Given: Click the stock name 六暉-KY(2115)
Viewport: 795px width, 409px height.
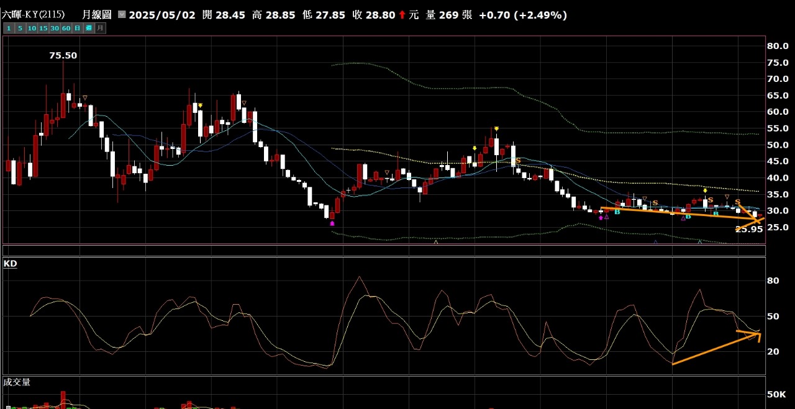Looking at the screenshot, I should pyautogui.click(x=33, y=14).
